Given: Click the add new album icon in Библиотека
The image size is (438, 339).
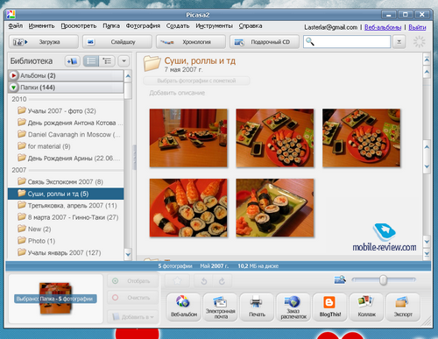Looking at the screenshot, I should point(73,61).
